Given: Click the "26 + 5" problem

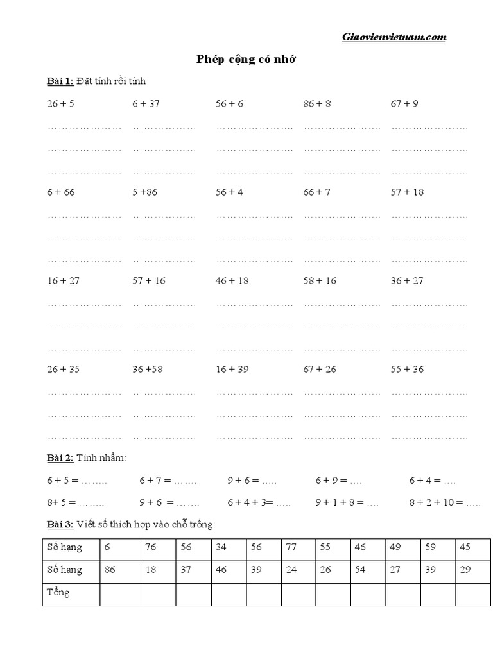Looking at the screenshot, I should (60, 103).
